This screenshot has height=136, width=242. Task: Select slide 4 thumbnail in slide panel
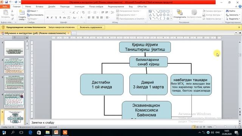click(x=14, y=100)
